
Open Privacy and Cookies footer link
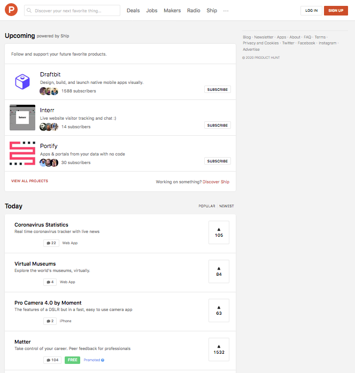click(x=261, y=43)
